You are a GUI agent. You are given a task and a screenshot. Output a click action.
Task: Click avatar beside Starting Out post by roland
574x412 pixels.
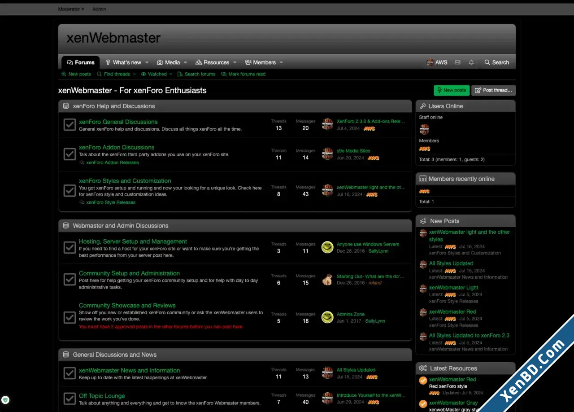coord(327,279)
